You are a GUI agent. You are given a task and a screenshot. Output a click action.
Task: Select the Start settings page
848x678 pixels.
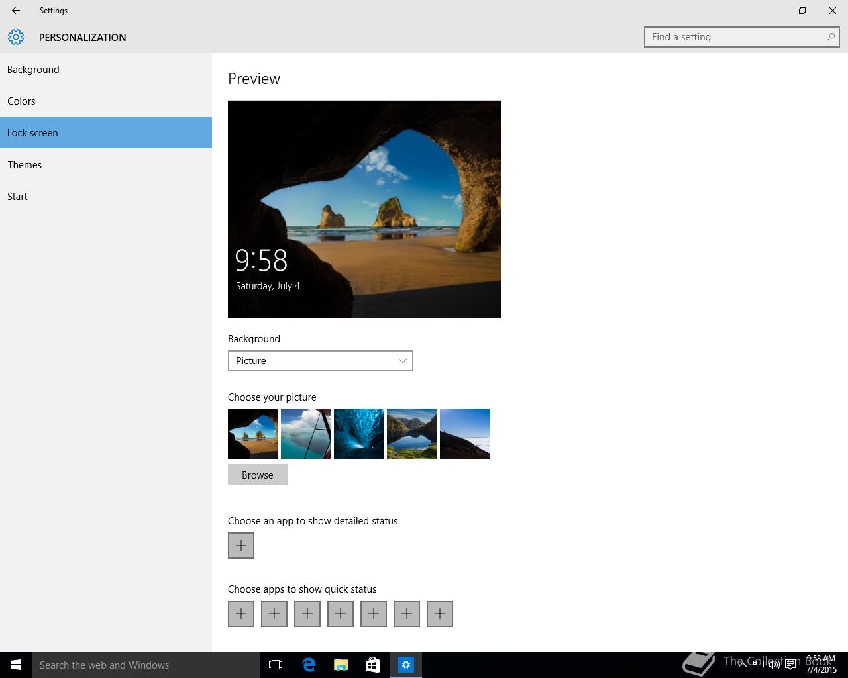point(106,197)
